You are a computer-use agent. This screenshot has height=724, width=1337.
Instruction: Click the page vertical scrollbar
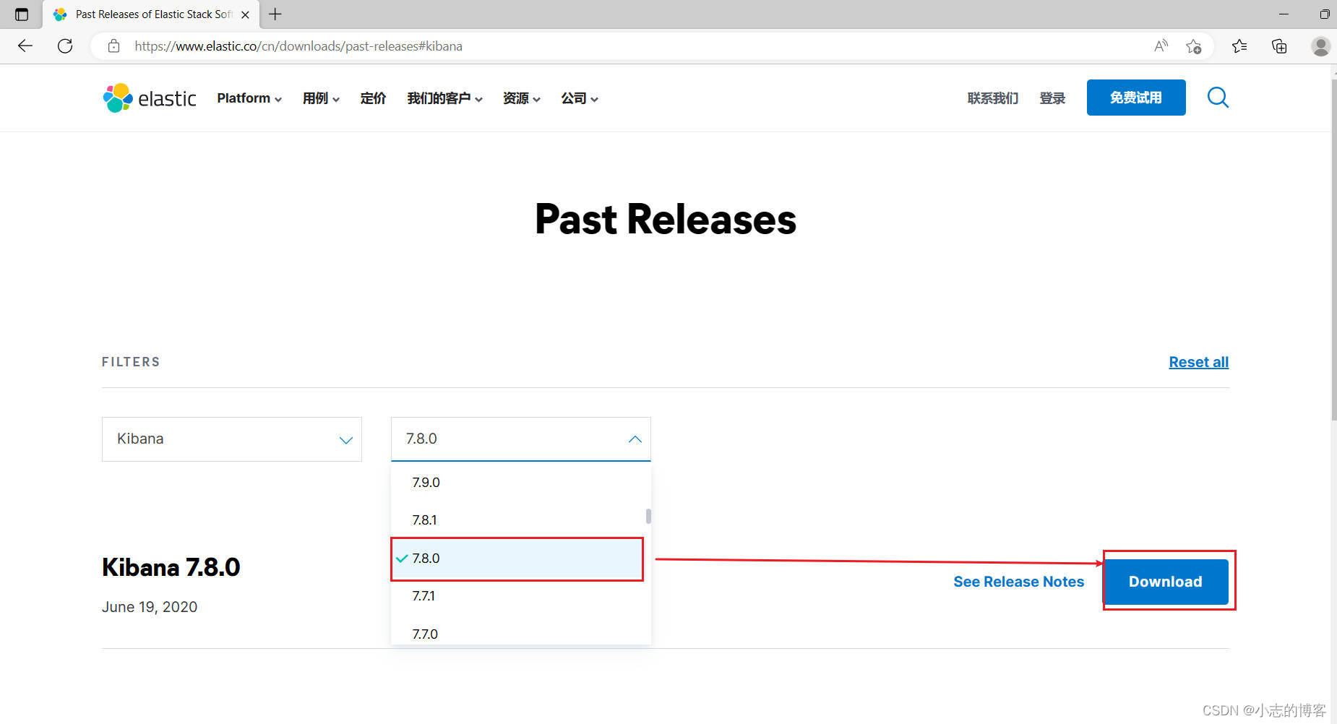(1333, 249)
